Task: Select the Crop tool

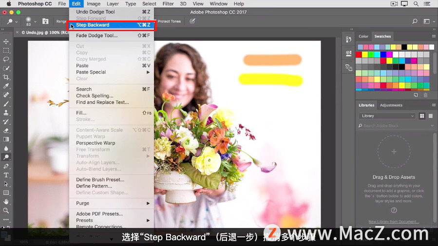Action: coord(6,77)
